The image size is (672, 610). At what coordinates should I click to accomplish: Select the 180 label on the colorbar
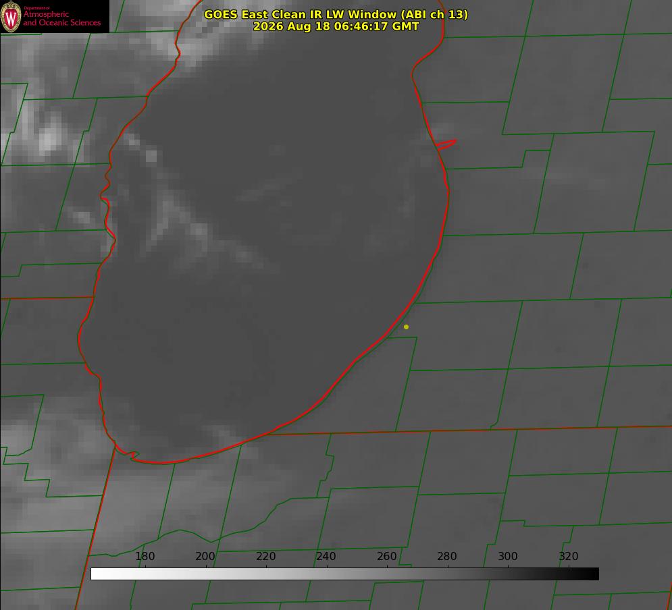click(x=145, y=556)
